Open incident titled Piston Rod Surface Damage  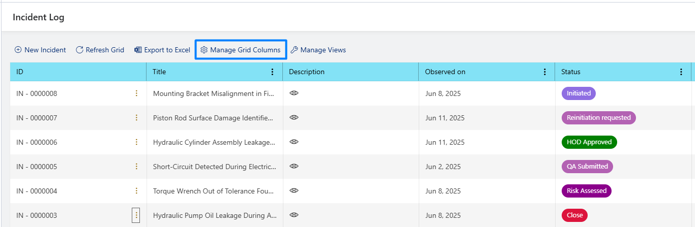[x=215, y=118]
